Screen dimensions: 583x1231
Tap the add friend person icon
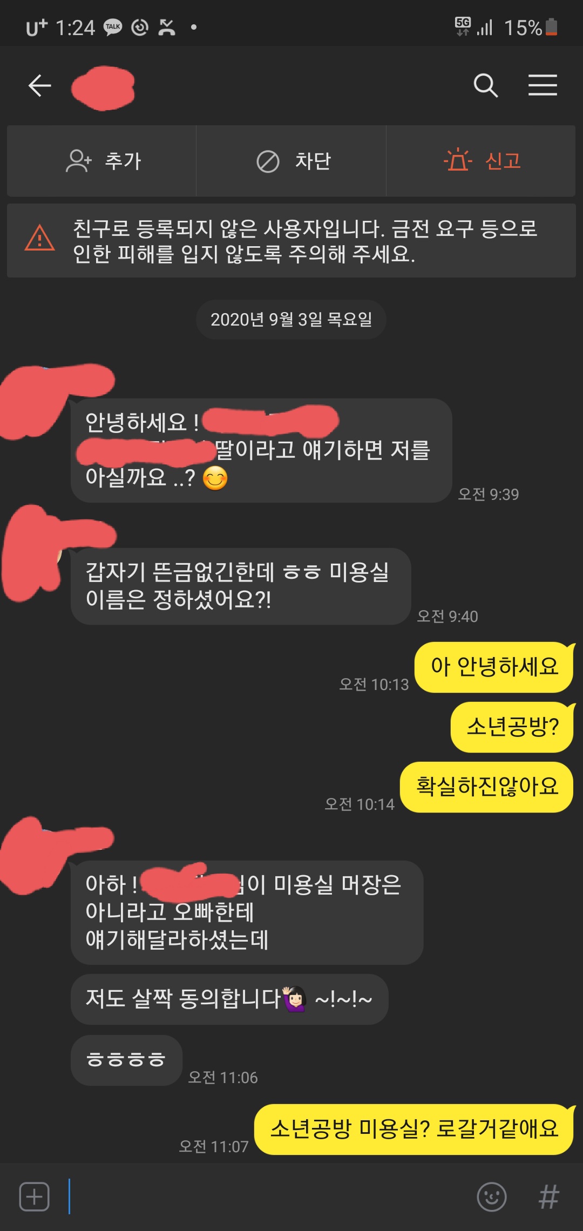click(x=79, y=161)
